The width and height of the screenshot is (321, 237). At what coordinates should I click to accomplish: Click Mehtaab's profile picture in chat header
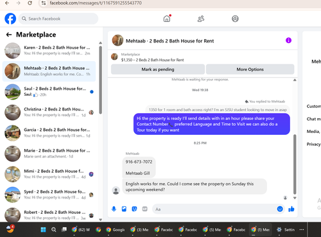(x=117, y=40)
